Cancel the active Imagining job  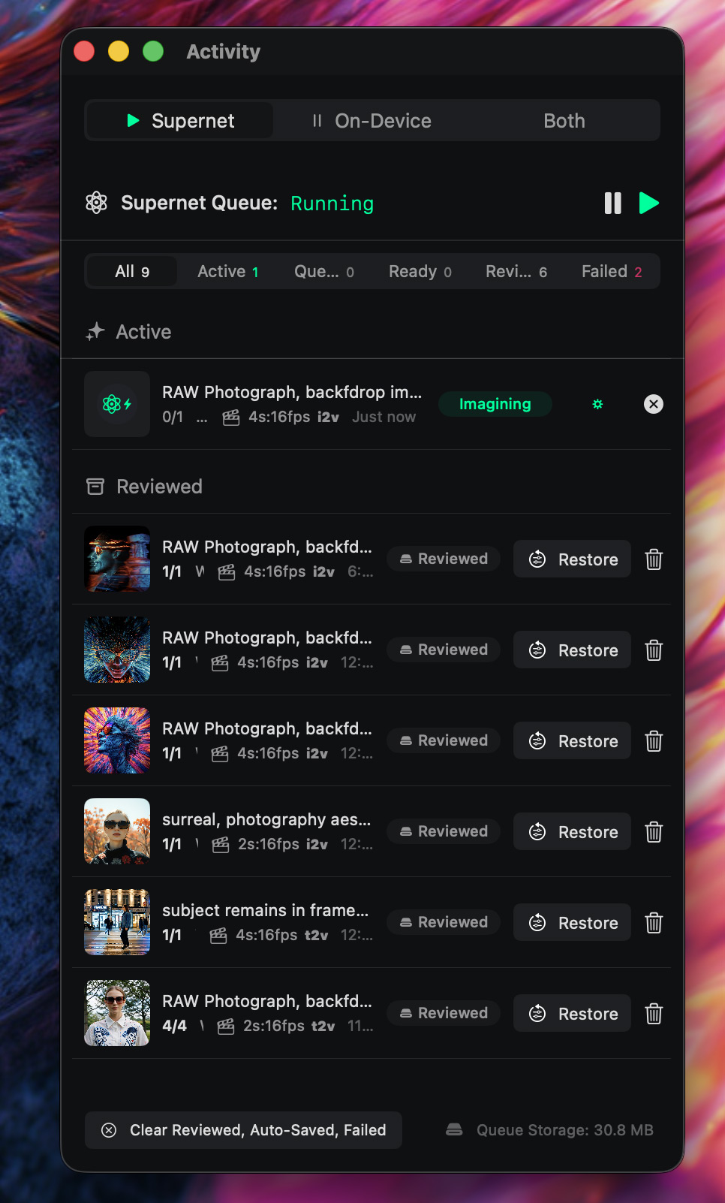coord(653,404)
